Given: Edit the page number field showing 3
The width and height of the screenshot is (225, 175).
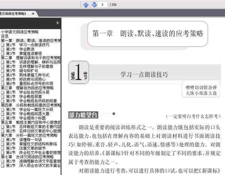Looking at the screenshot, I should pyautogui.click(x=102, y=4).
